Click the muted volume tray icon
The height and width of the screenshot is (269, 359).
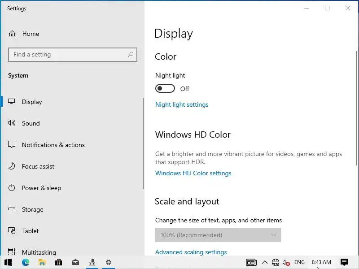[286, 263]
